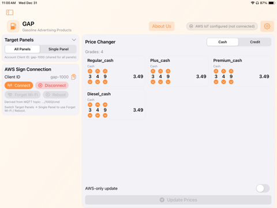Screen dimensions: 277x208
Task: Toggle the sidebar panel icon
Action: [10, 13]
